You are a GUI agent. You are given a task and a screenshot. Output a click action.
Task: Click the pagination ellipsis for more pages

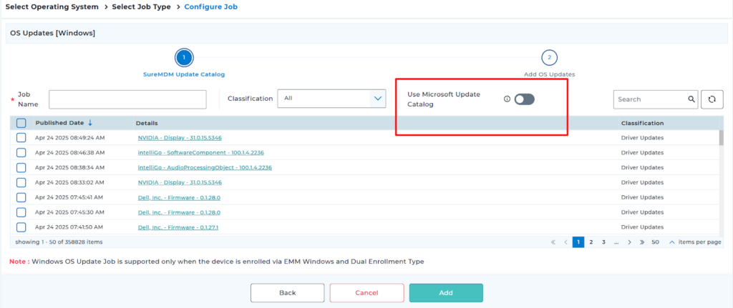[x=616, y=242]
